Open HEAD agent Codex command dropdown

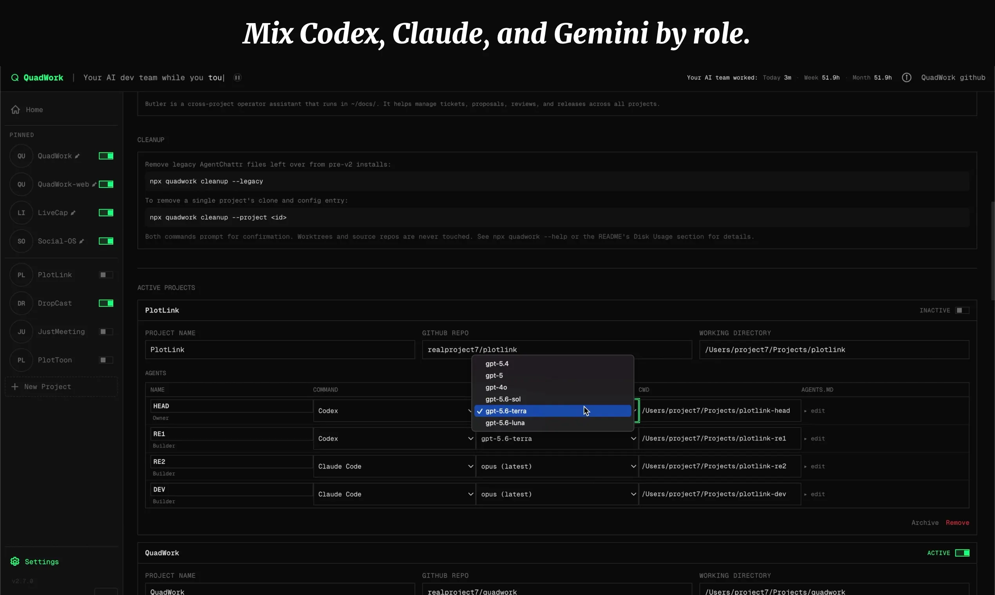pos(394,411)
